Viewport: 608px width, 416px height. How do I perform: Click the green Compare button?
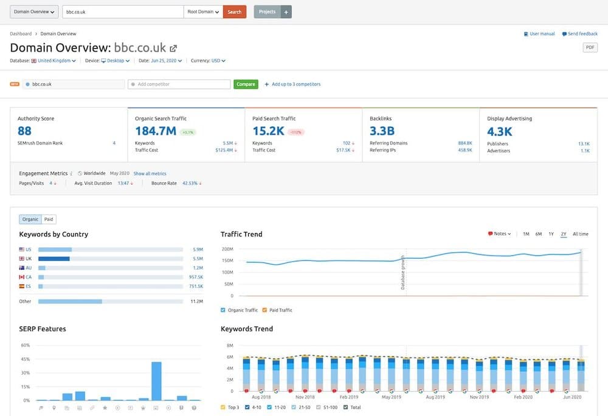[x=246, y=84]
